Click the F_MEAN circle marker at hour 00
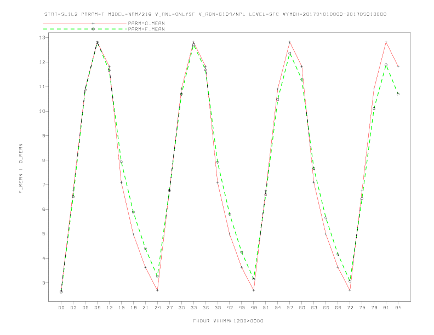Image resolution: width=434 pixels, height=335 pixels. pos(61,292)
